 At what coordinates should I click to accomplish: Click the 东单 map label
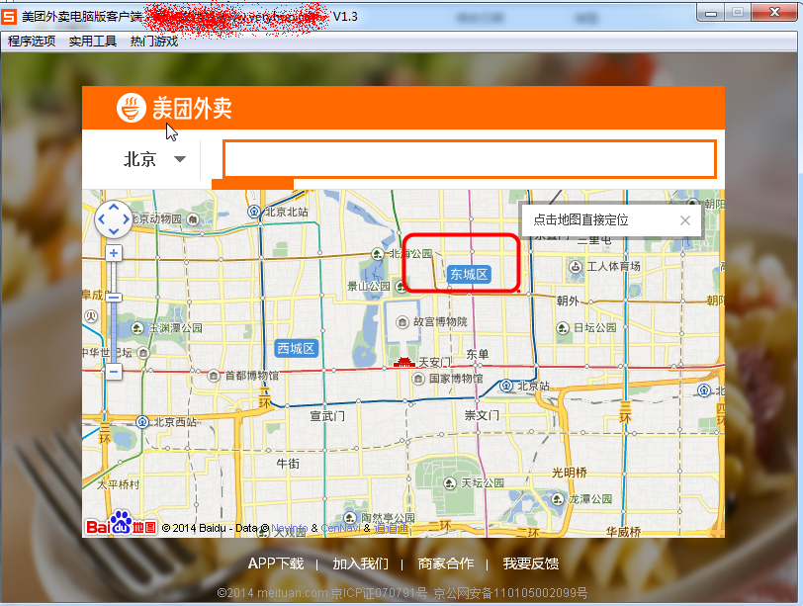coord(478,354)
